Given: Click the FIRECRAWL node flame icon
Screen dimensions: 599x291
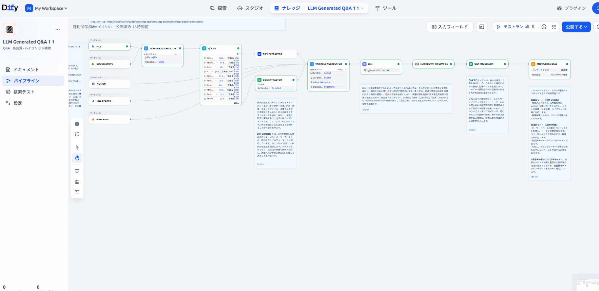Looking at the screenshot, I should (93, 120).
